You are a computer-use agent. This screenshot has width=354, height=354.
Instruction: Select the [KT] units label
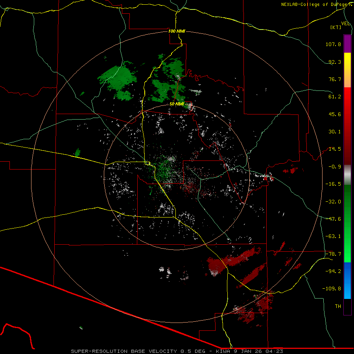(336, 27)
